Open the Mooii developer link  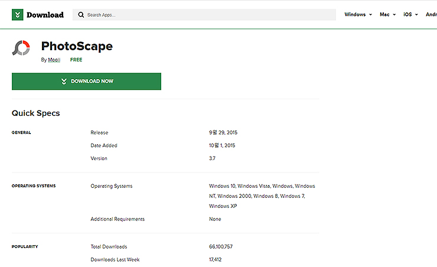54,60
